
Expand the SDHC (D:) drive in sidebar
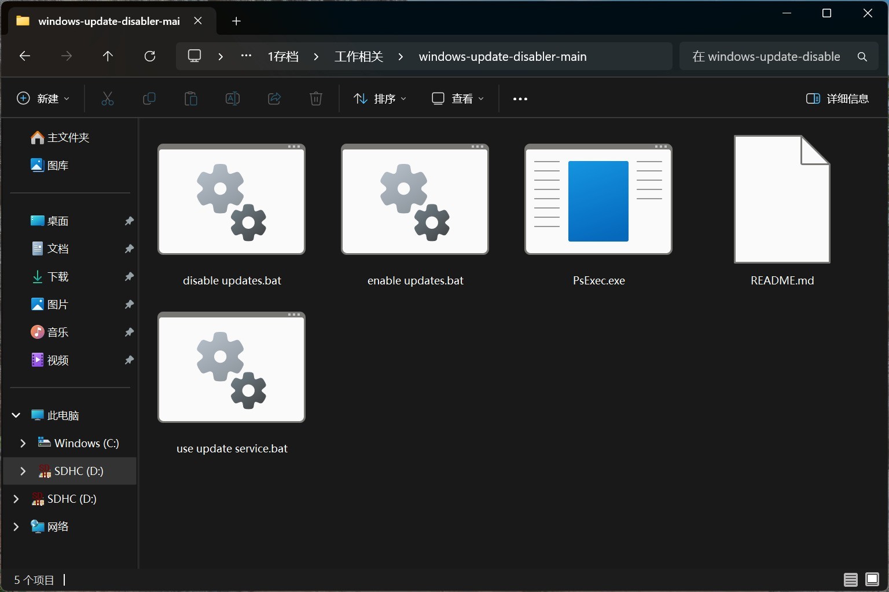tap(23, 471)
